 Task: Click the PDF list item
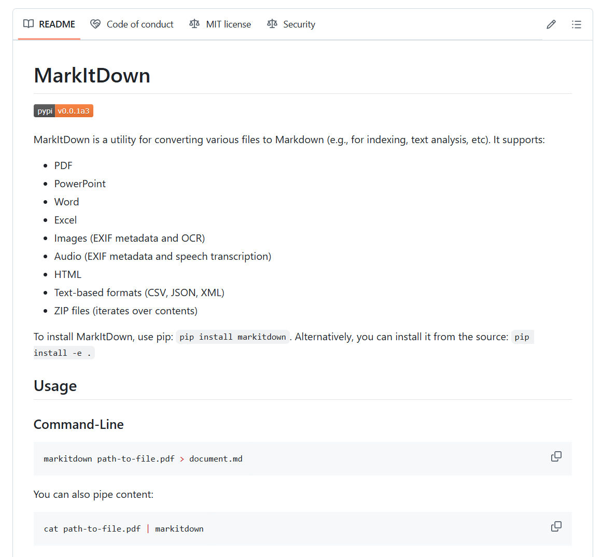[63, 165]
